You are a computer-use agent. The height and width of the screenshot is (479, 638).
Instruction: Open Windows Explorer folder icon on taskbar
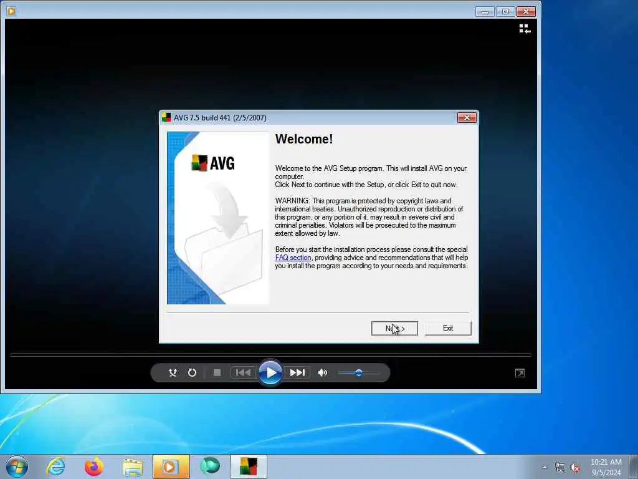coord(133,467)
